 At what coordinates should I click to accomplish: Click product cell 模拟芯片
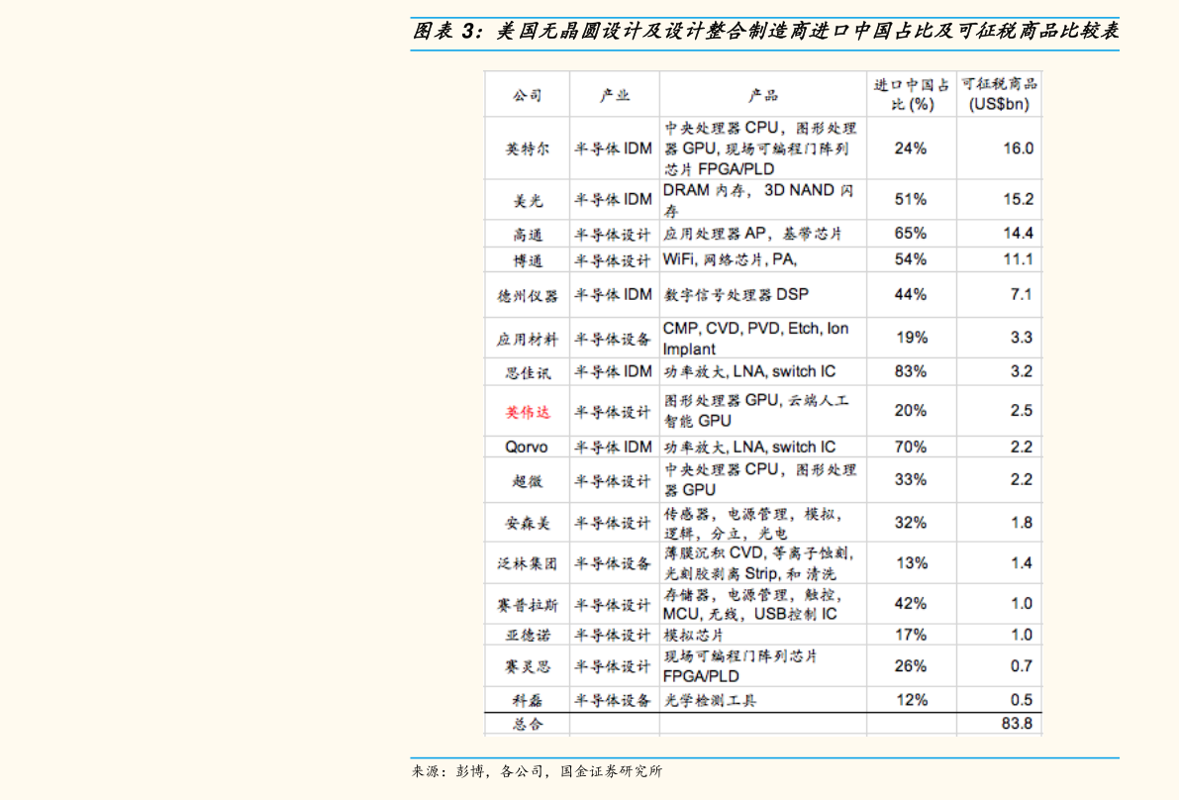point(693,636)
